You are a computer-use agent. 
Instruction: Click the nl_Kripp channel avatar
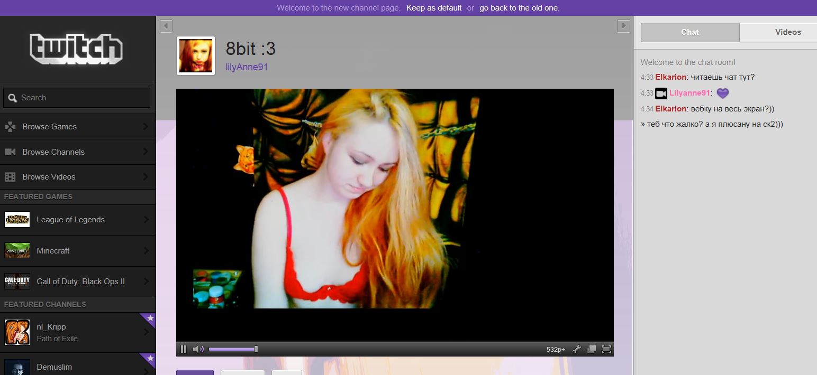point(17,332)
